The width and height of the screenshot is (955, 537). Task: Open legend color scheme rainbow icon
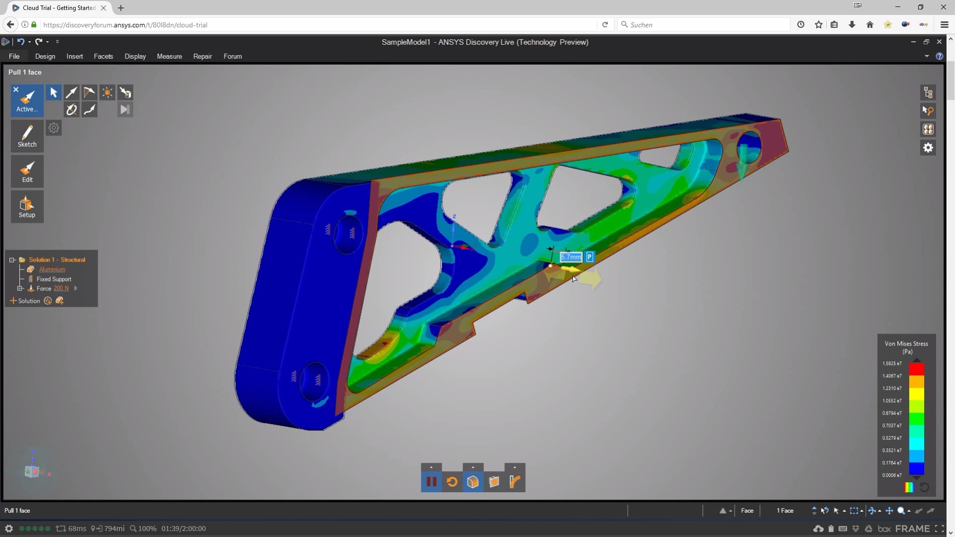point(909,487)
